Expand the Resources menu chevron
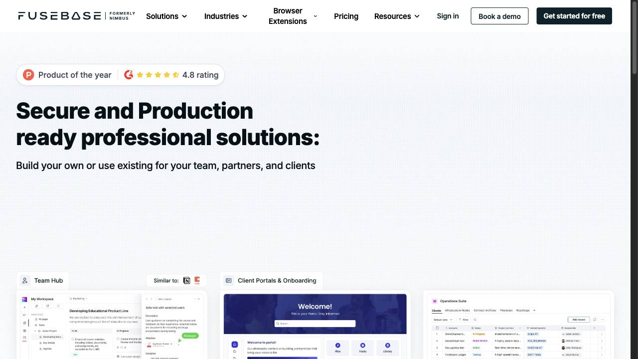 [x=417, y=16]
